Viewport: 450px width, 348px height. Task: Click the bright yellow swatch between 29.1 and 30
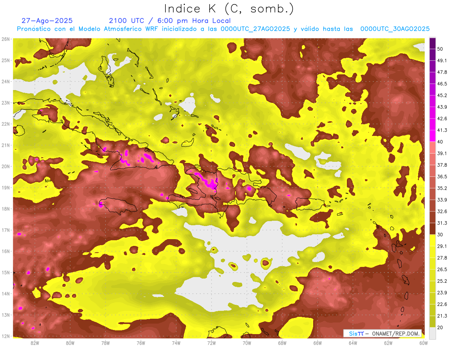[432, 240]
